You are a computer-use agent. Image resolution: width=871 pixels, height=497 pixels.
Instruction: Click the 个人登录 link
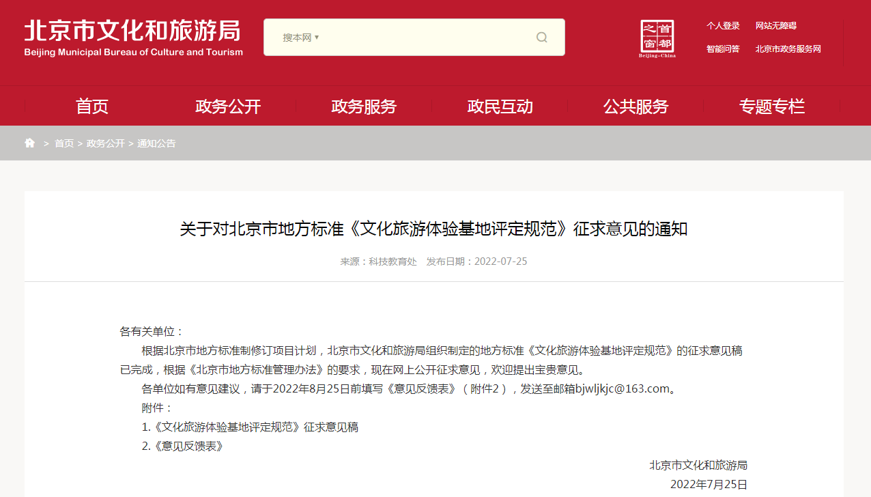click(723, 26)
